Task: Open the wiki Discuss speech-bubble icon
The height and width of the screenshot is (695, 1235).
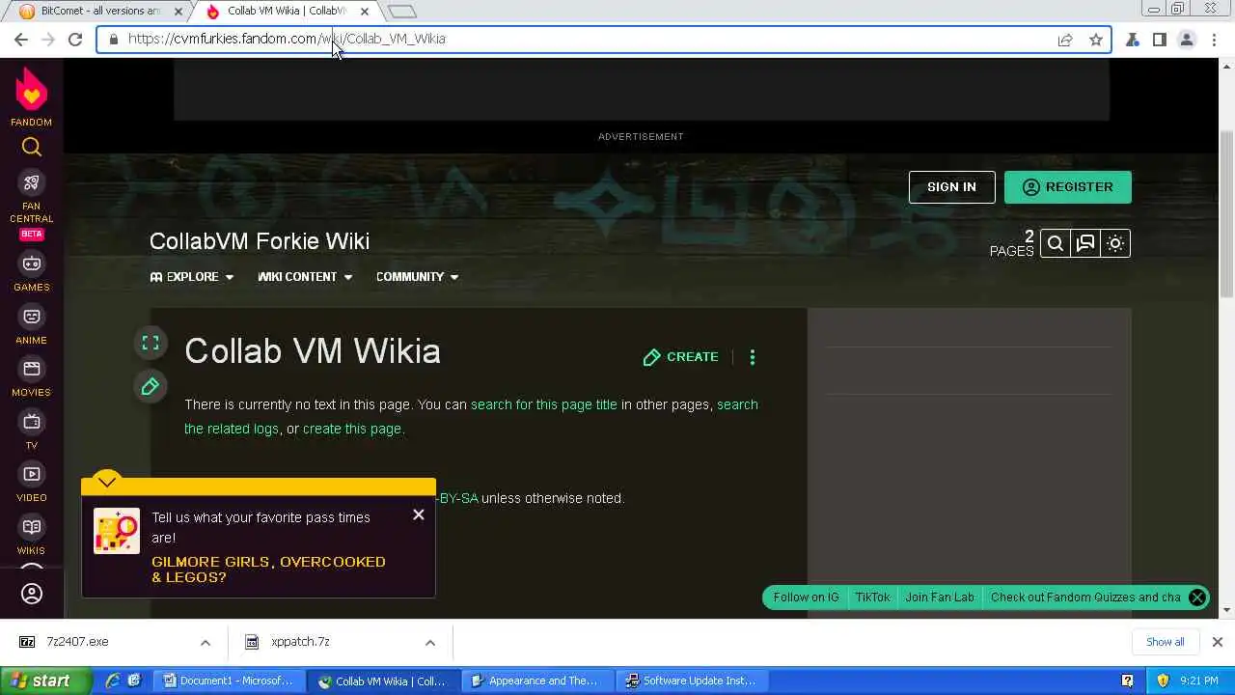Action: tap(1085, 243)
